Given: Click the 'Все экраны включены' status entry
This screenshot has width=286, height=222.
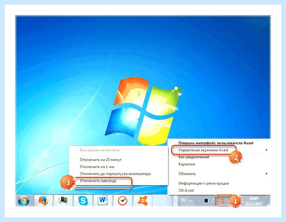Looking at the screenshot, I should coord(119,150).
